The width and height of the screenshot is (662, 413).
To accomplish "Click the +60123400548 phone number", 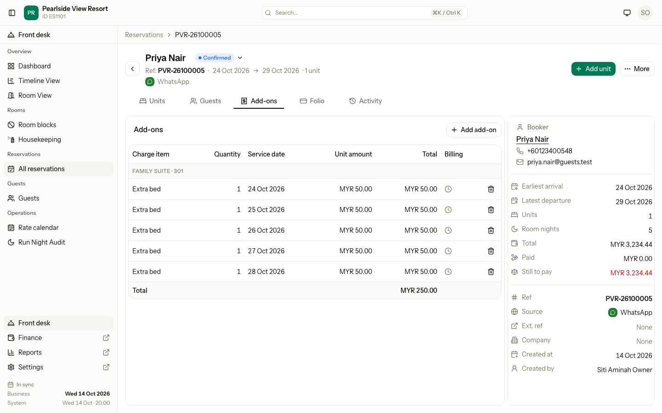I will [550, 151].
